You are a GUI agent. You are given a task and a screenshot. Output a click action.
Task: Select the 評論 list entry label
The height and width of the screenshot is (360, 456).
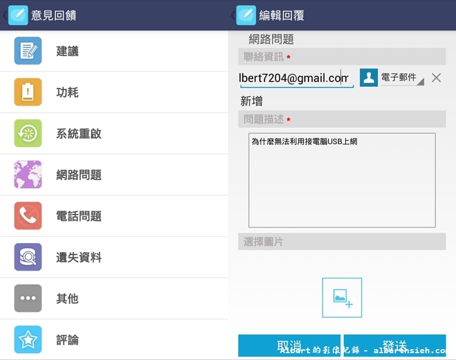[x=67, y=340]
